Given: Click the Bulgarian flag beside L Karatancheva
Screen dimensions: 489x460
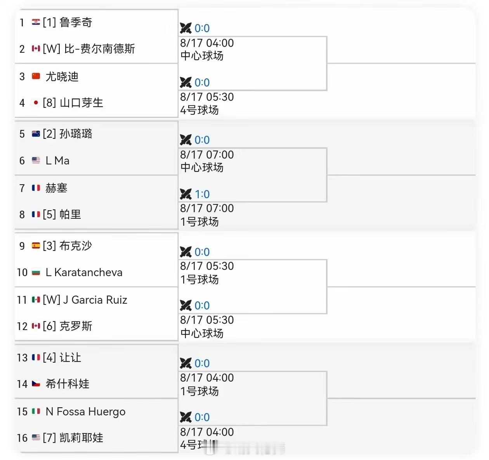Looking at the screenshot, I should tap(36, 272).
